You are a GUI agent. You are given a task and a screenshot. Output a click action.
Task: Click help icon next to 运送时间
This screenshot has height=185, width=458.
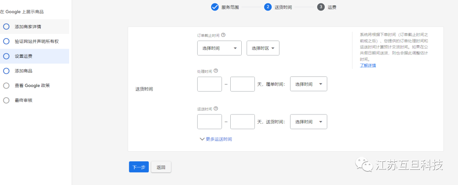pyautogui.click(x=216, y=109)
